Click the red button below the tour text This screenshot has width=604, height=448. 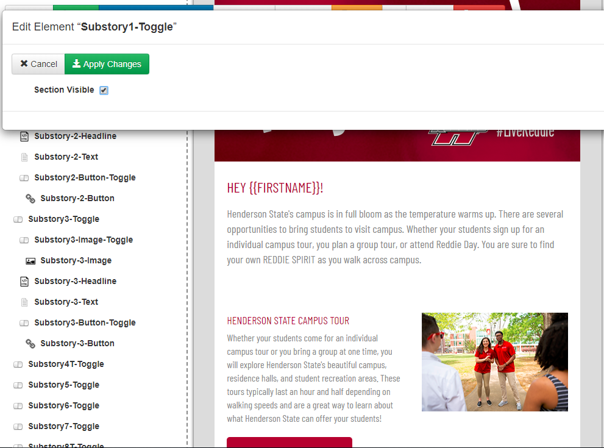pos(290,443)
